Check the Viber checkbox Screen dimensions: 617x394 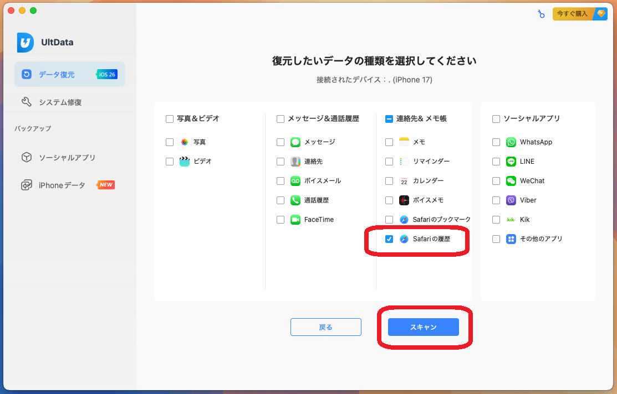pos(496,200)
